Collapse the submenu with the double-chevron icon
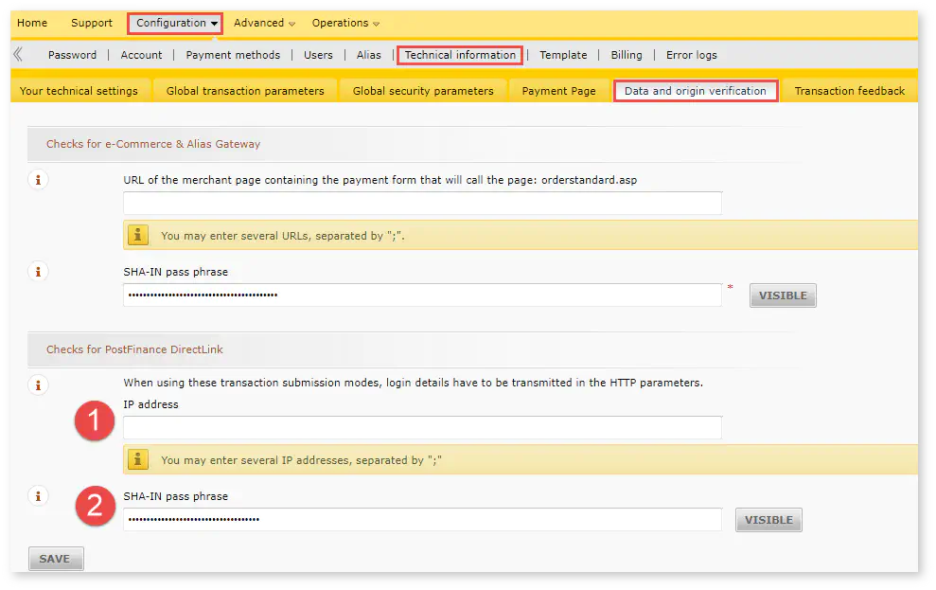Viewport: 936px width, 590px height. 18,55
